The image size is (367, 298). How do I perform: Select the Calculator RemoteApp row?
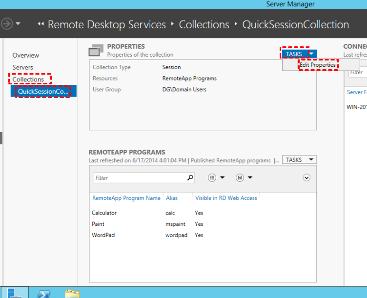point(104,213)
